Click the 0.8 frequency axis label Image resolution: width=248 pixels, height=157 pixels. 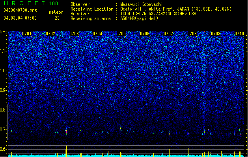4,110
